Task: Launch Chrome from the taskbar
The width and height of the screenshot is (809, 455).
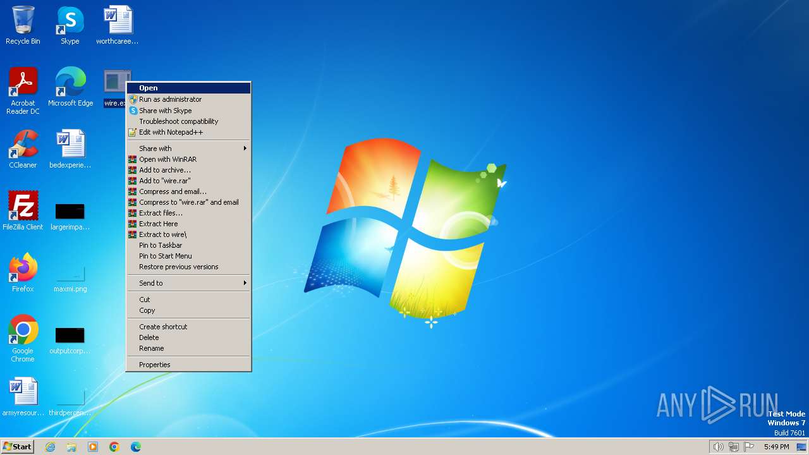Action: tap(114, 447)
